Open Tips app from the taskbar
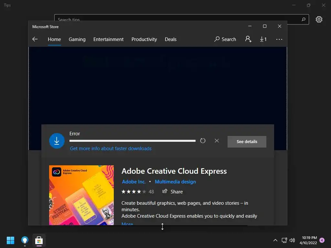 click(25, 240)
